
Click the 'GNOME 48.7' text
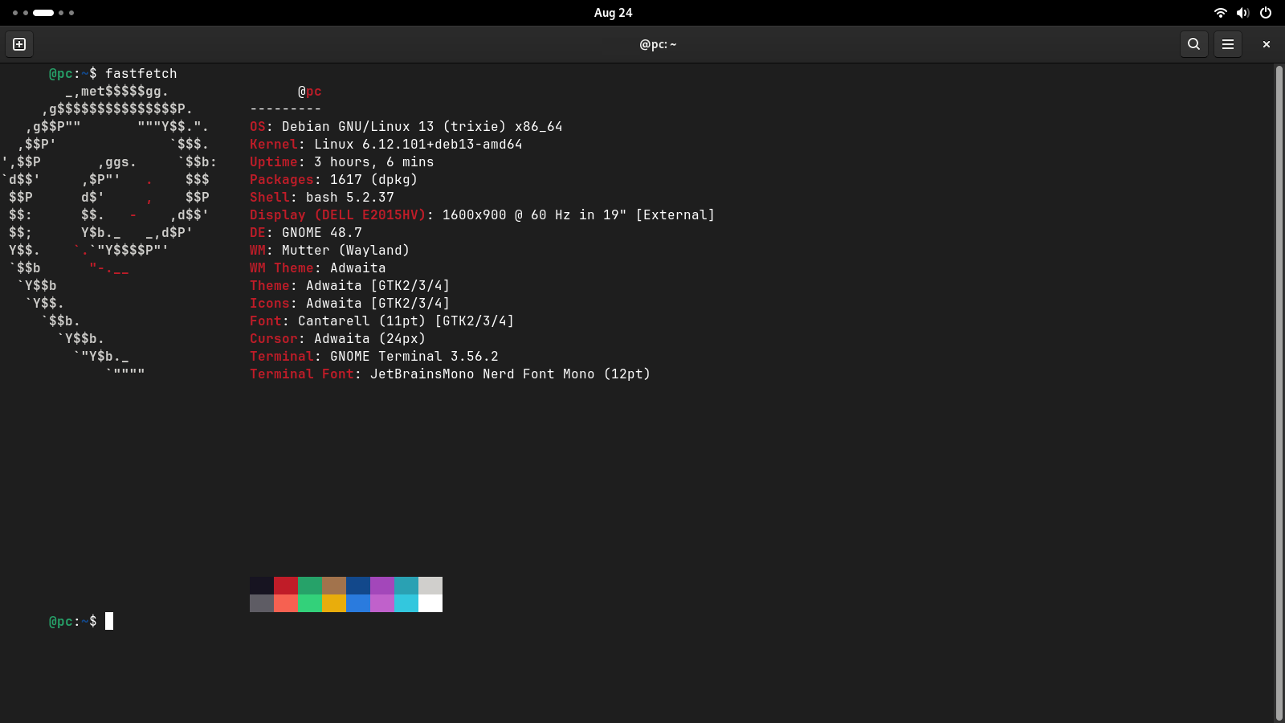[x=322, y=233]
